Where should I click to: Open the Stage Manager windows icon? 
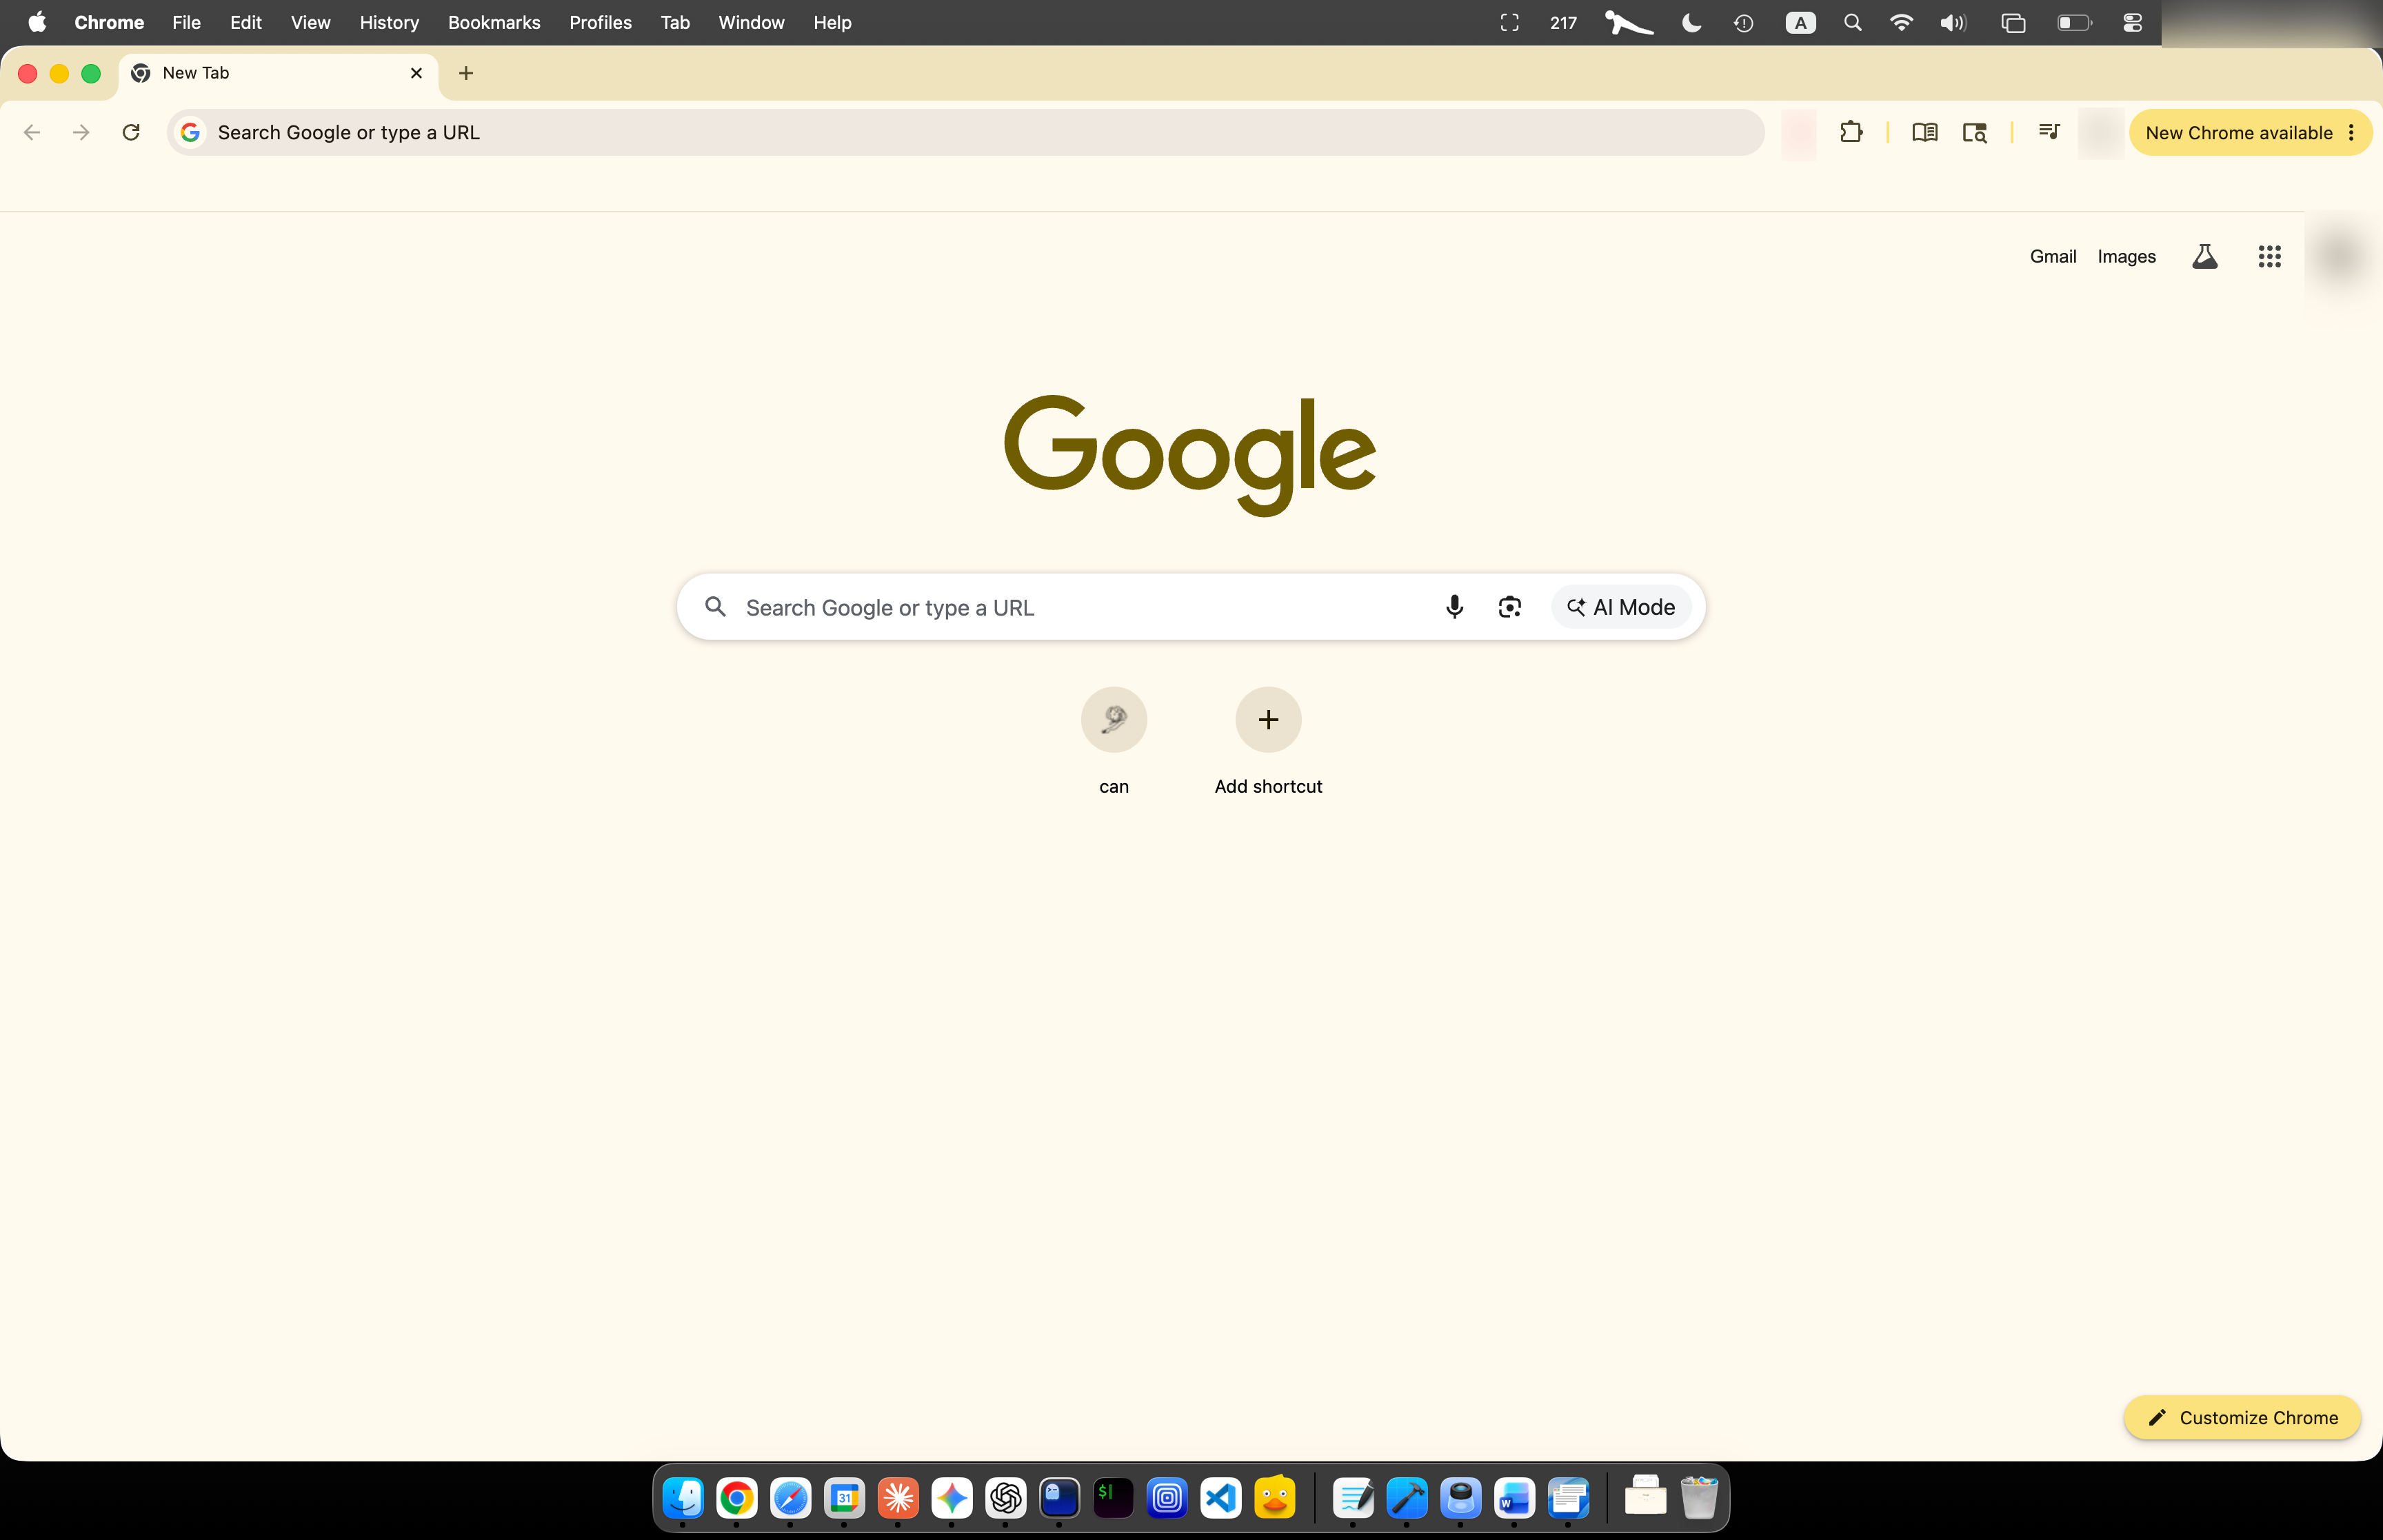point(2012,22)
